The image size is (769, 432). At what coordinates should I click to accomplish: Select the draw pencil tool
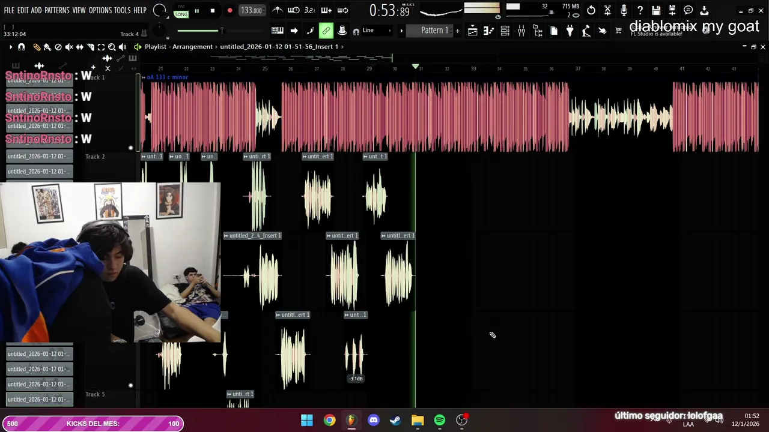coord(37,47)
